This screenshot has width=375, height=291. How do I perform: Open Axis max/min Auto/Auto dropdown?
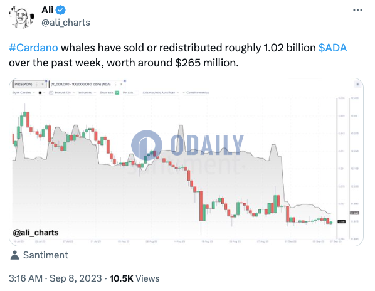click(161, 93)
